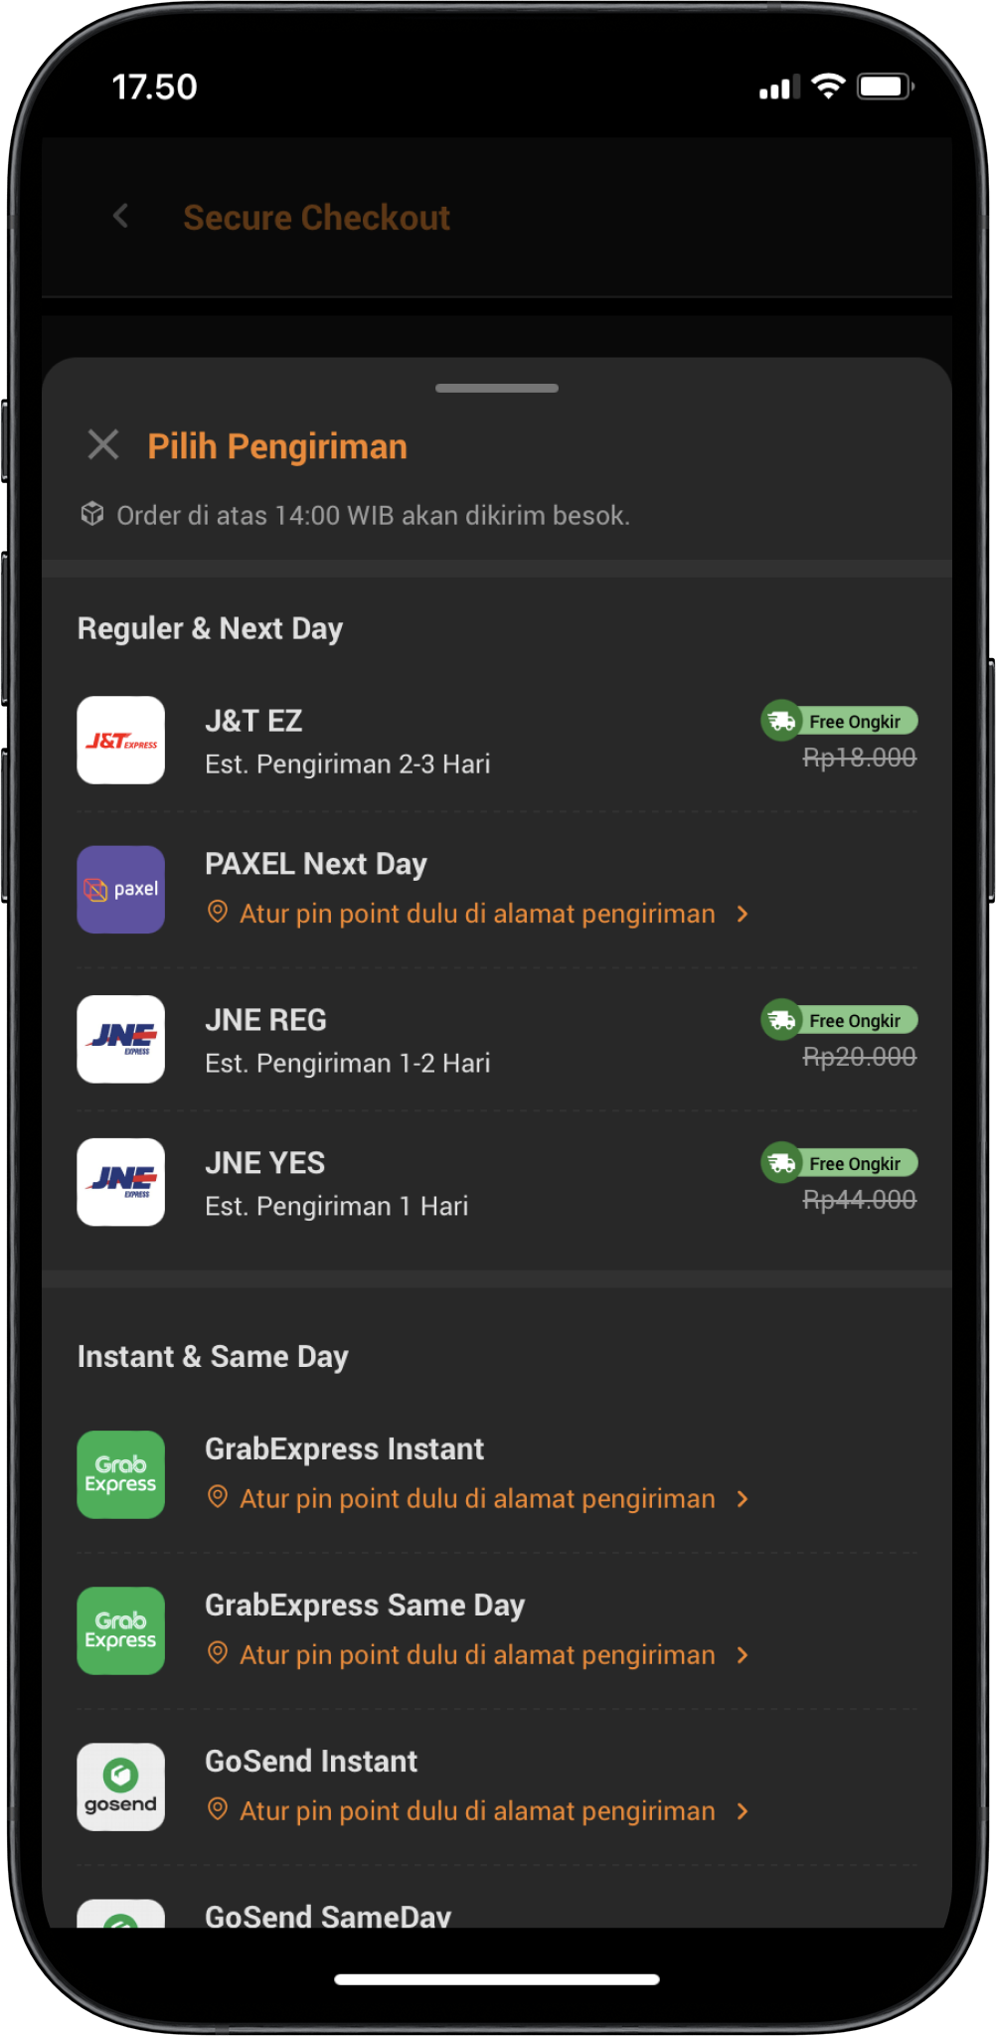Open PAXEL Next Day pin point chevron

click(x=743, y=914)
